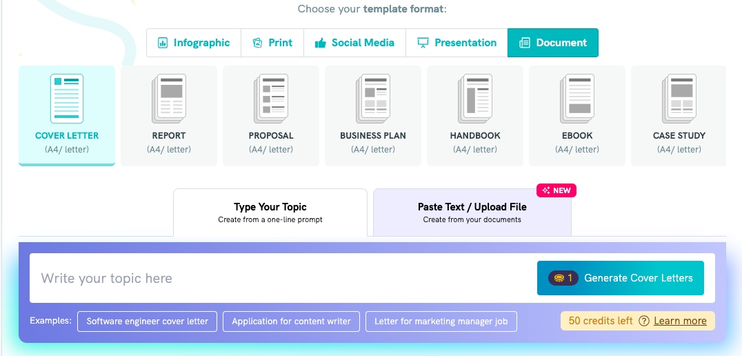Use the Software engineer cover letter example
Image resolution: width=742 pixels, height=356 pixels.
click(x=147, y=322)
